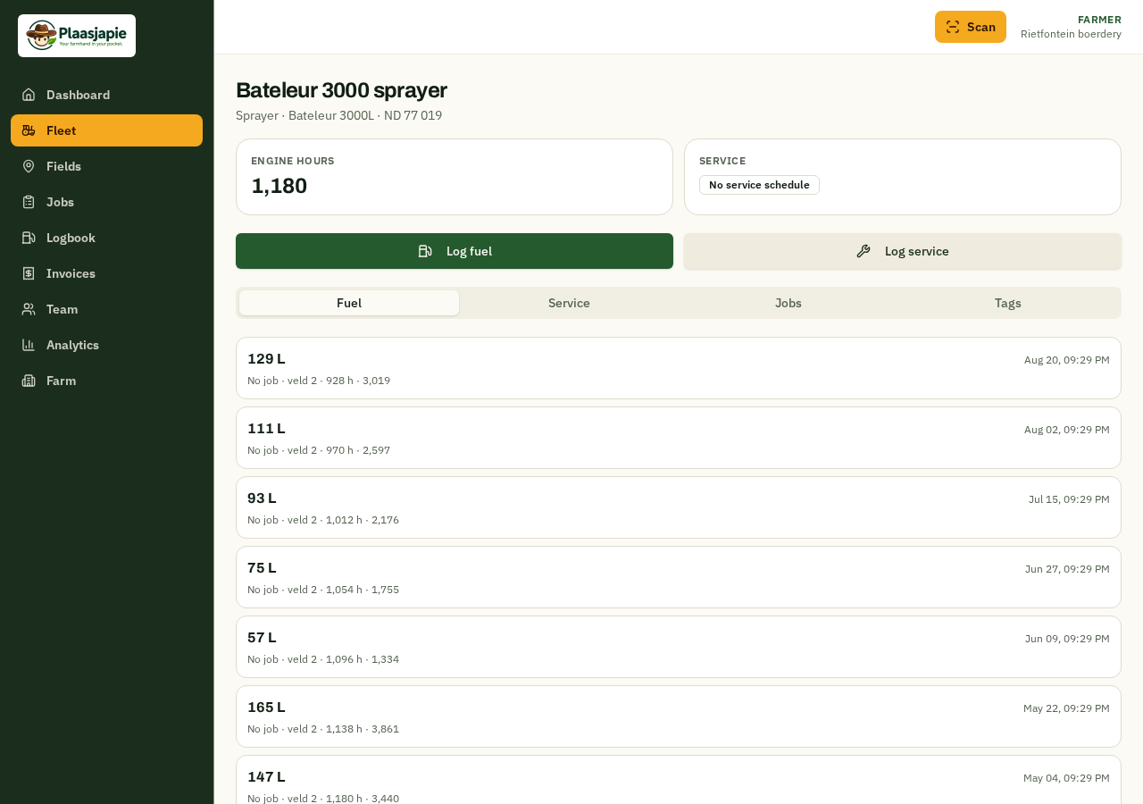Open Dashboard via its home icon
This screenshot has width=1143, height=804.
click(x=29, y=95)
